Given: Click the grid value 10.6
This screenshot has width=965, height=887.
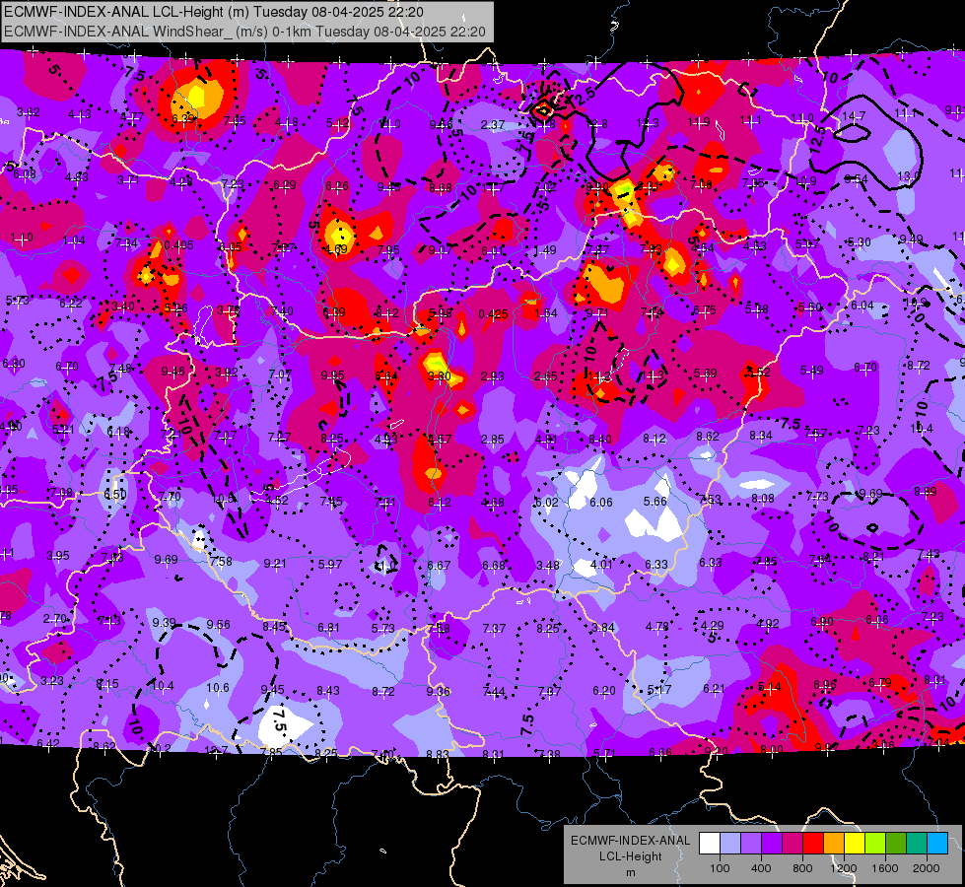Looking at the screenshot, I should pyautogui.click(x=217, y=688).
